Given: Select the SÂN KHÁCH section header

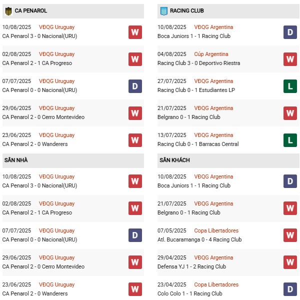Looking at the screenshot, I should [x=174, y=160].
